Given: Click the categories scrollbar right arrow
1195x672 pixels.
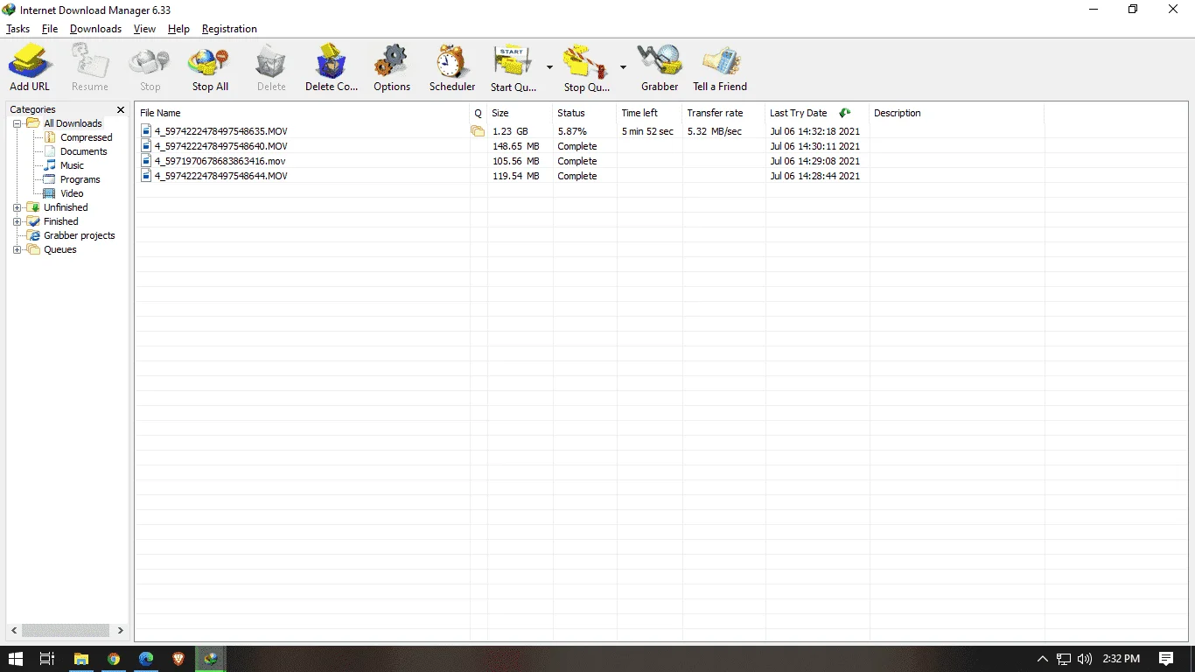Looking at the screenshot, I should [120, 630].
